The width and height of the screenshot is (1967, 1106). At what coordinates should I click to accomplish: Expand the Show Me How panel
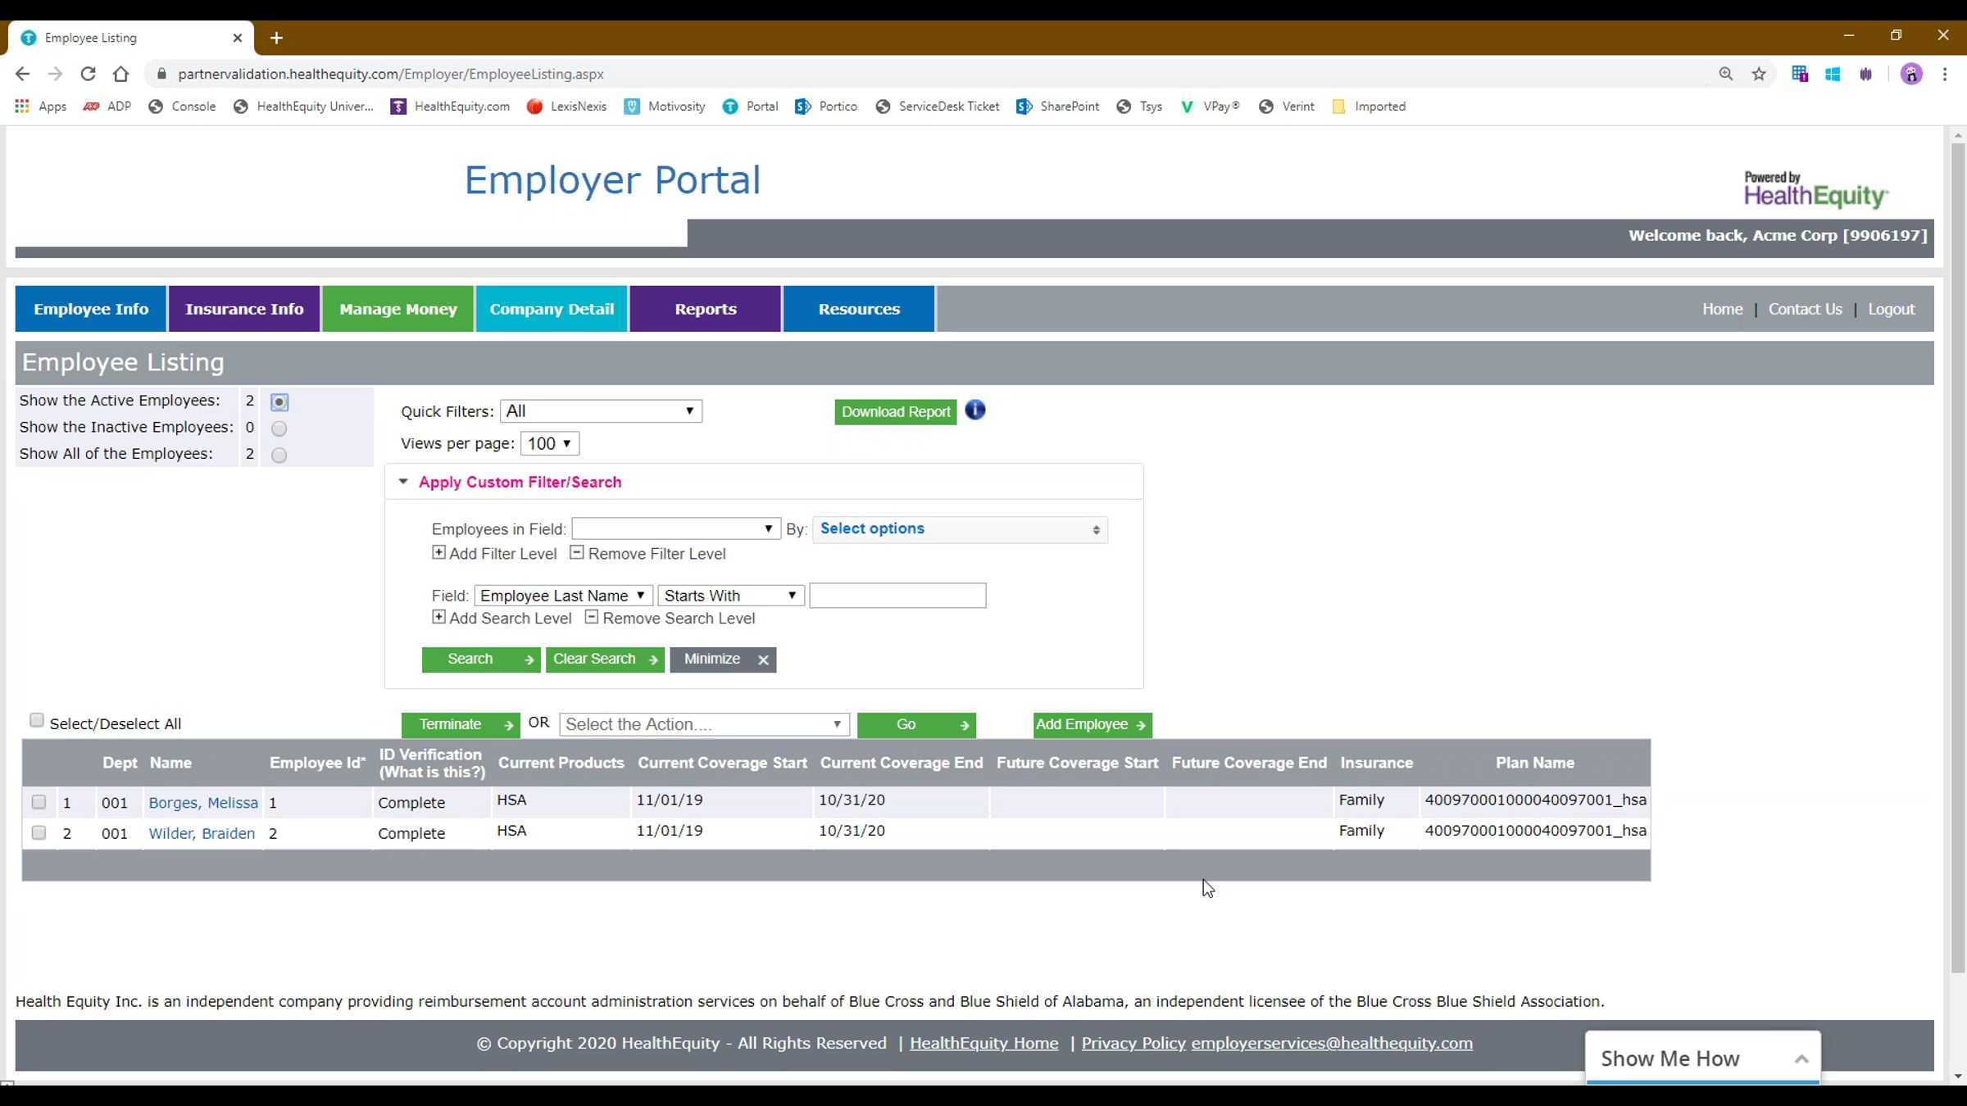1703,1058
